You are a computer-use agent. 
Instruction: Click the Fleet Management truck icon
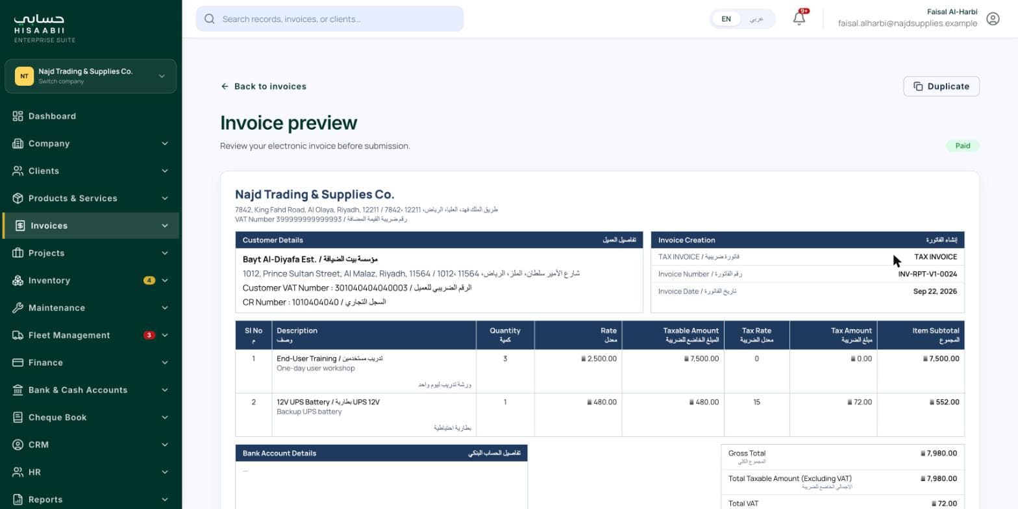[x=18, y=335]
